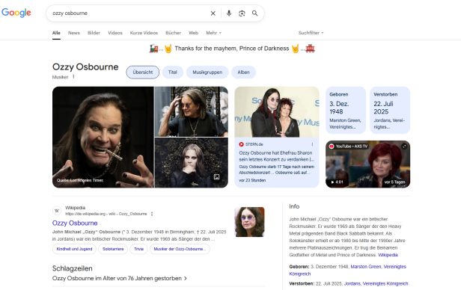The width and height of the screenshot is (461, 290).
Task: Expand the YouTube AXS TV video card
Action: pos(404,146)
